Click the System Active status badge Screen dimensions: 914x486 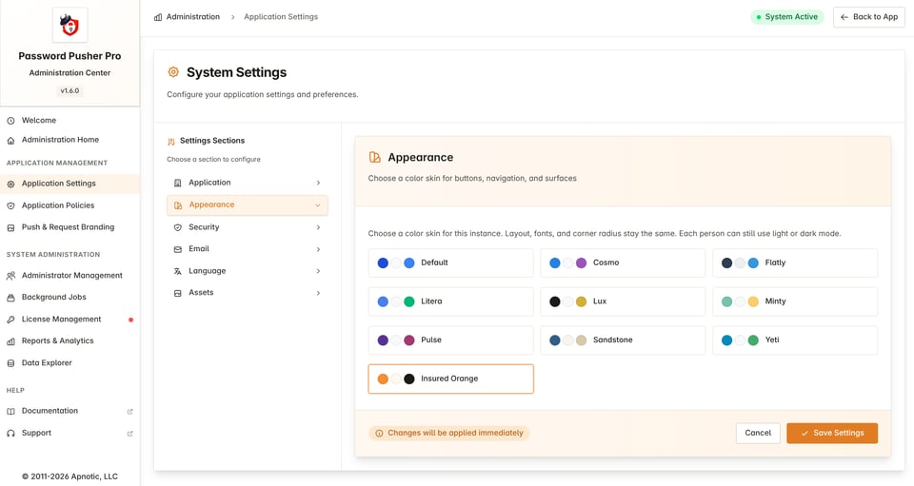click(x=787, y=17)
